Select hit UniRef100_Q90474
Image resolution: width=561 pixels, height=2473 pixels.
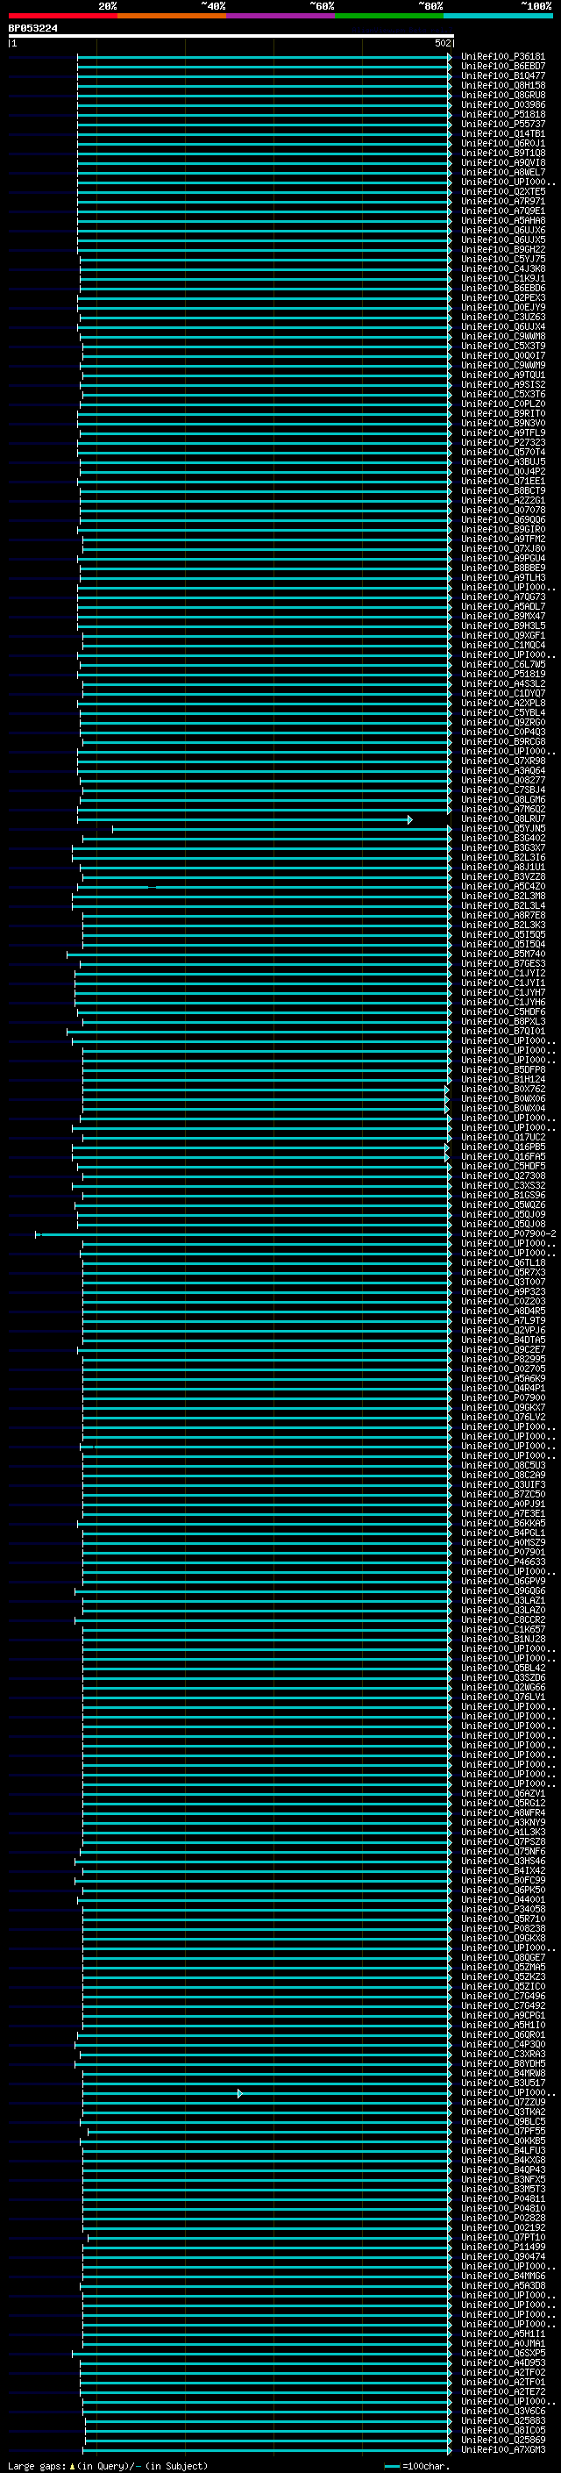coord(502,2256)
